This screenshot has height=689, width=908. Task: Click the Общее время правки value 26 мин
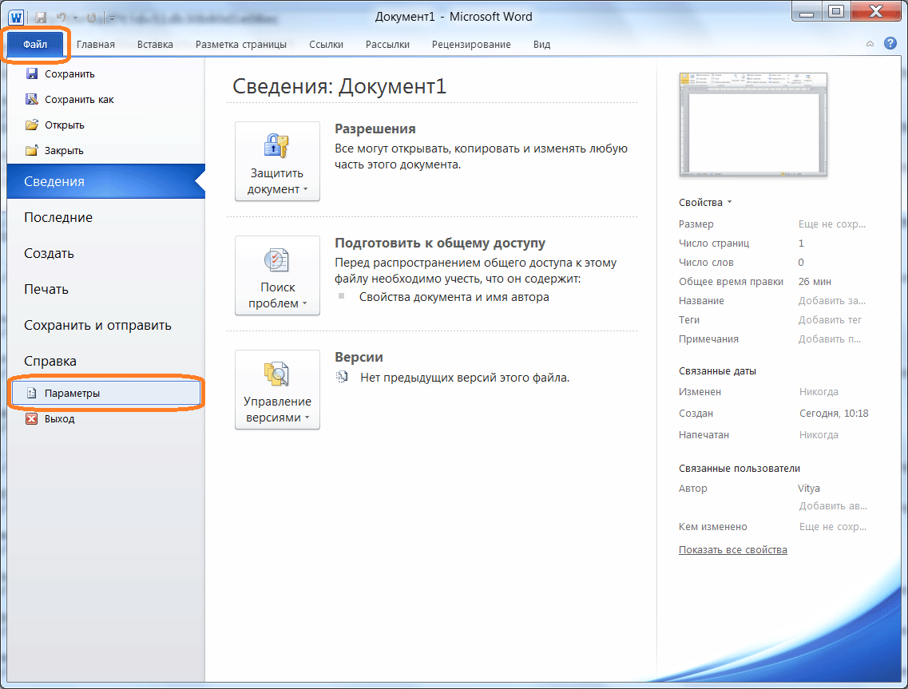(815, 281)
